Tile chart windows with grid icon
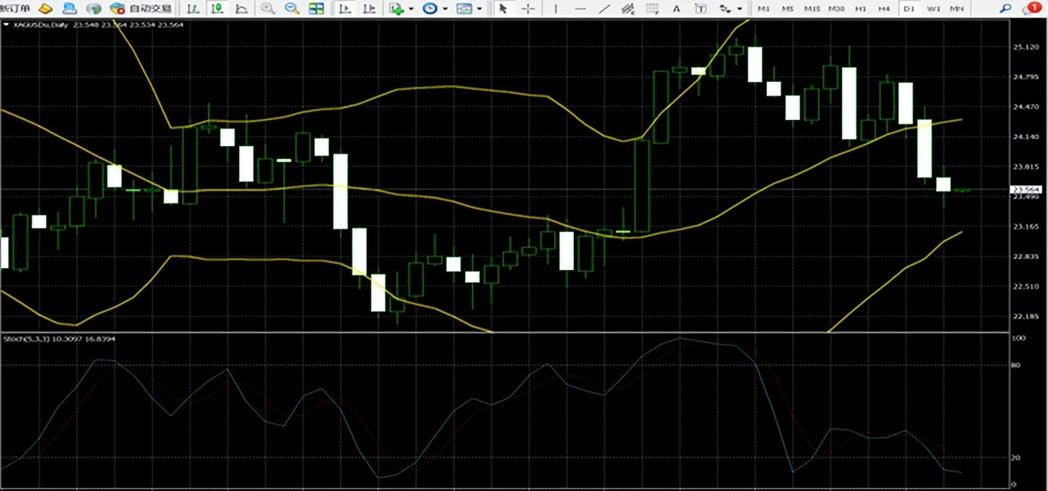 (x=316, y=8)
